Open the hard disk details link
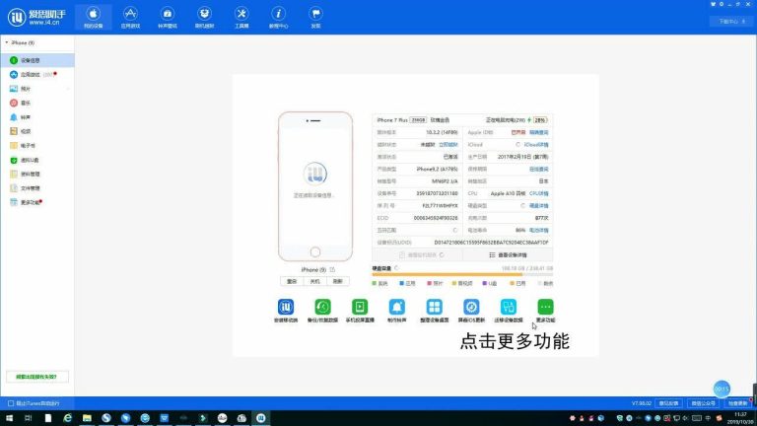The height and width of the screenshot is (426, 757). (x=539, y=206)
